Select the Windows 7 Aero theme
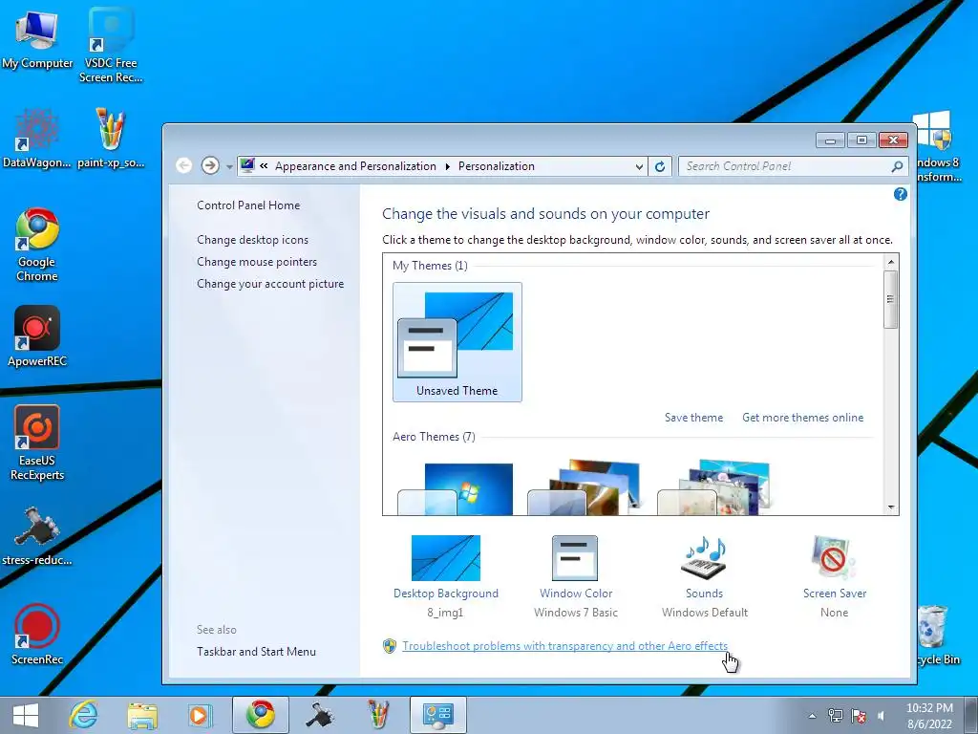 (457, 489)
